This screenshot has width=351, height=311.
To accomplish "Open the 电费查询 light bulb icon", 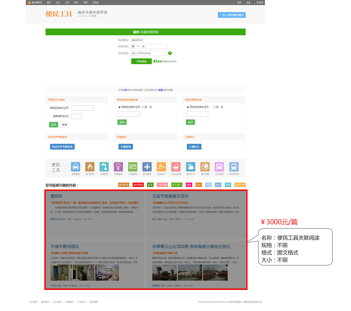I will pos(118,167).
